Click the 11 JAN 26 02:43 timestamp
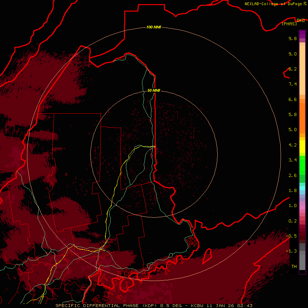 pyautogui.click(x=229, y=306)
